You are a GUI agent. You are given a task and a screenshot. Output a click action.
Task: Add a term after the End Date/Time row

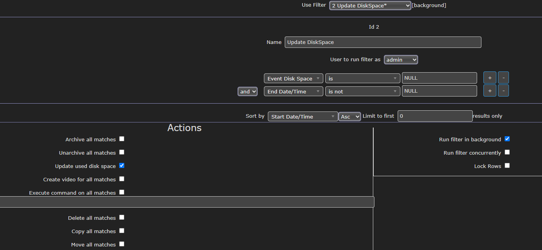(x=490, y=91)
